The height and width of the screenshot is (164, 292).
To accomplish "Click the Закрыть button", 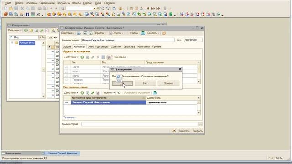I will [198, 131].
